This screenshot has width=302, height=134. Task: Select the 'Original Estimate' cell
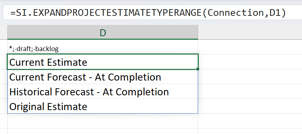tap(103, 106)
